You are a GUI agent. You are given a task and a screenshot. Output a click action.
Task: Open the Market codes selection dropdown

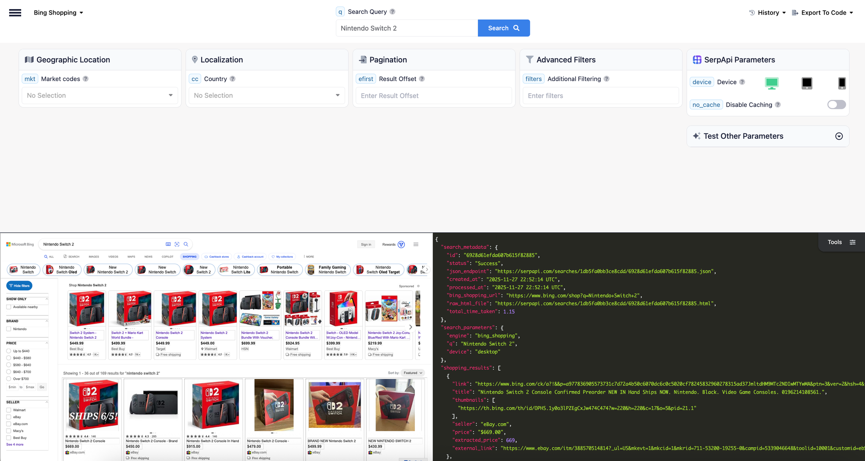coord(100,95)
